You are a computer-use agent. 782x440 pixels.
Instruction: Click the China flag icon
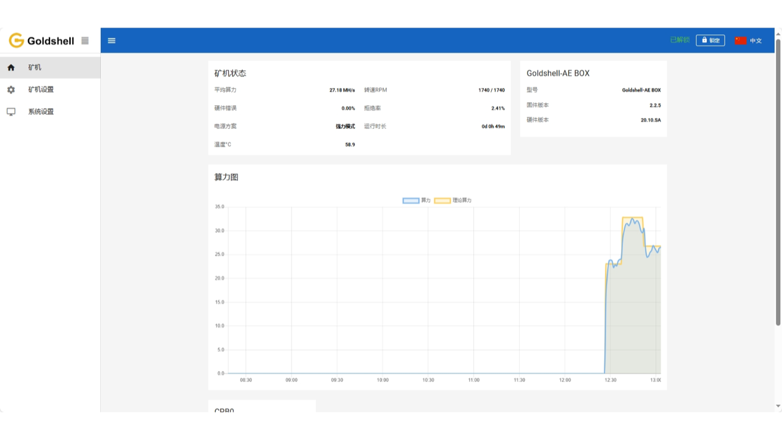[x=740, y=41]
